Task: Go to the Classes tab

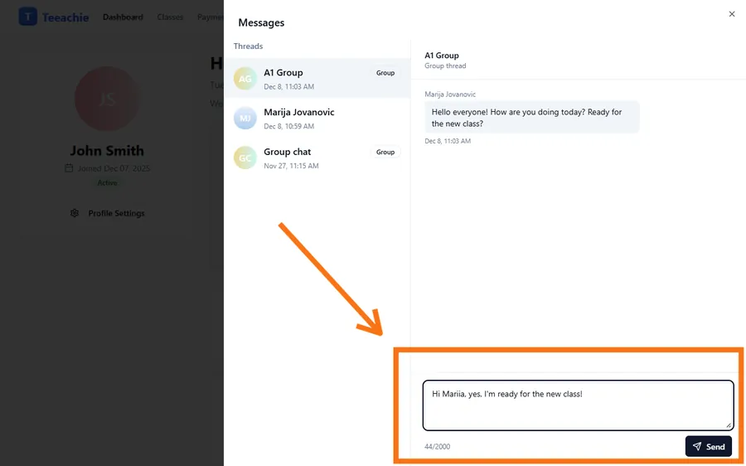Action: point(170,17)
